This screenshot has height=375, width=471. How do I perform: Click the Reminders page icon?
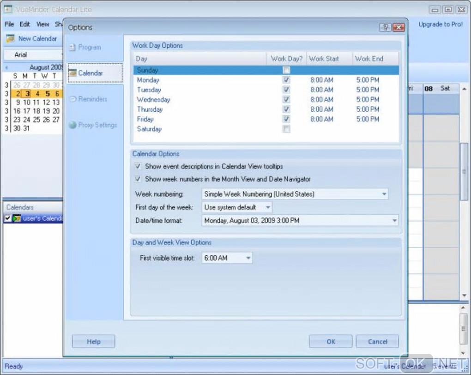coord(72,99)
